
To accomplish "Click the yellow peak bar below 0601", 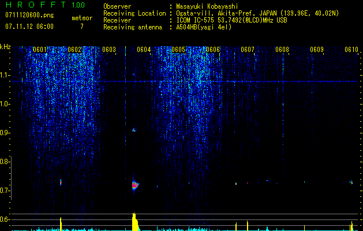I will pos(61,224).
